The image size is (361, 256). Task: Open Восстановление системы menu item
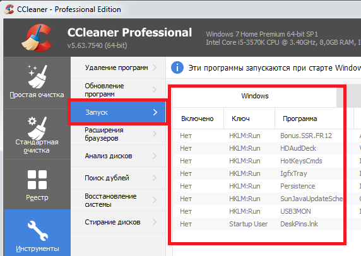pos(118,200)
